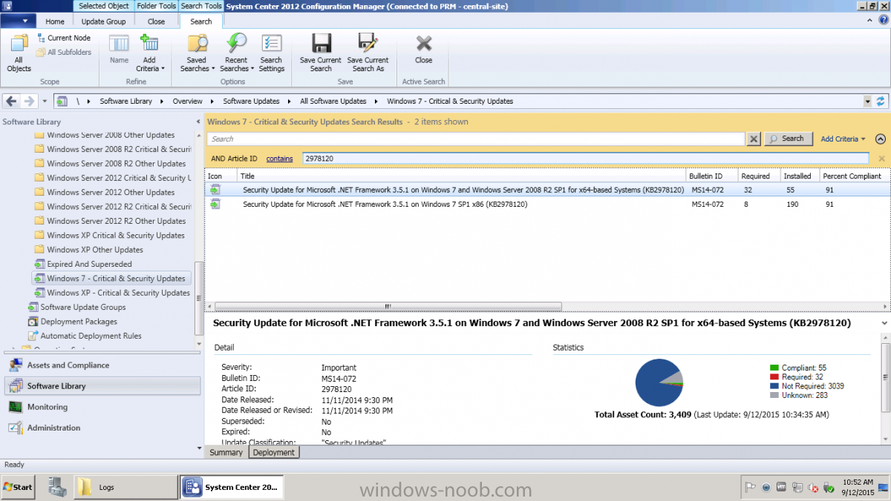The height and width of the screenshot is (501, 891).
Task: Collapse the search criteria with round chevron
Action: 880,139
